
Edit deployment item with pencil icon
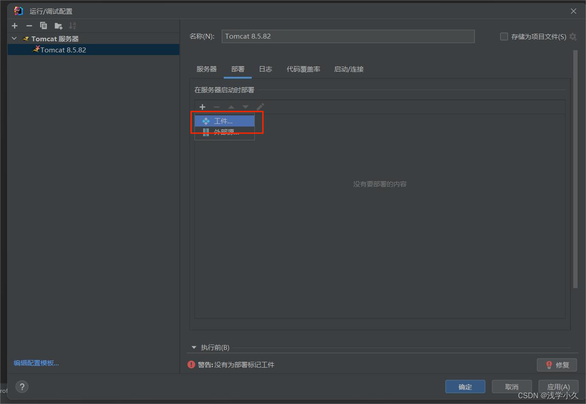pyautogui.click(x=260, y=107)
